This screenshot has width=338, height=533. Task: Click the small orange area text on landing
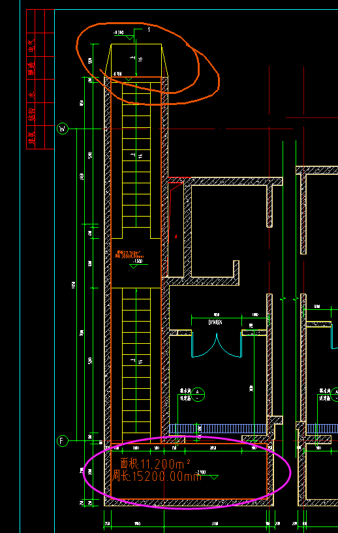[129, 254]
